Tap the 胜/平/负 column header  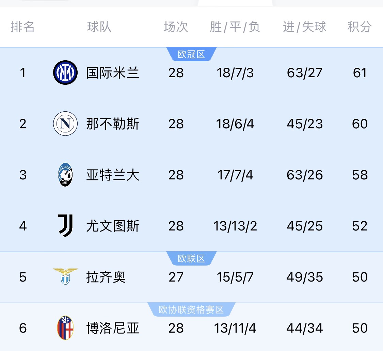(235, 27)
